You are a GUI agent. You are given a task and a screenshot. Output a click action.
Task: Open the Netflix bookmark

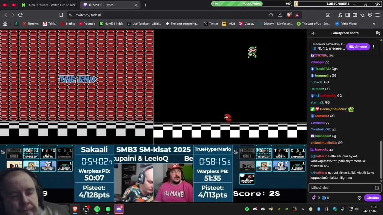tap(68, 24)
